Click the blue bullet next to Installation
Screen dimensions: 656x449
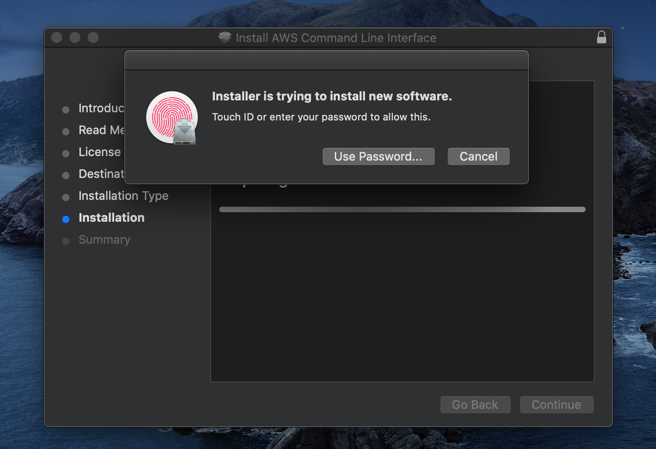click(x=66, y=219)
